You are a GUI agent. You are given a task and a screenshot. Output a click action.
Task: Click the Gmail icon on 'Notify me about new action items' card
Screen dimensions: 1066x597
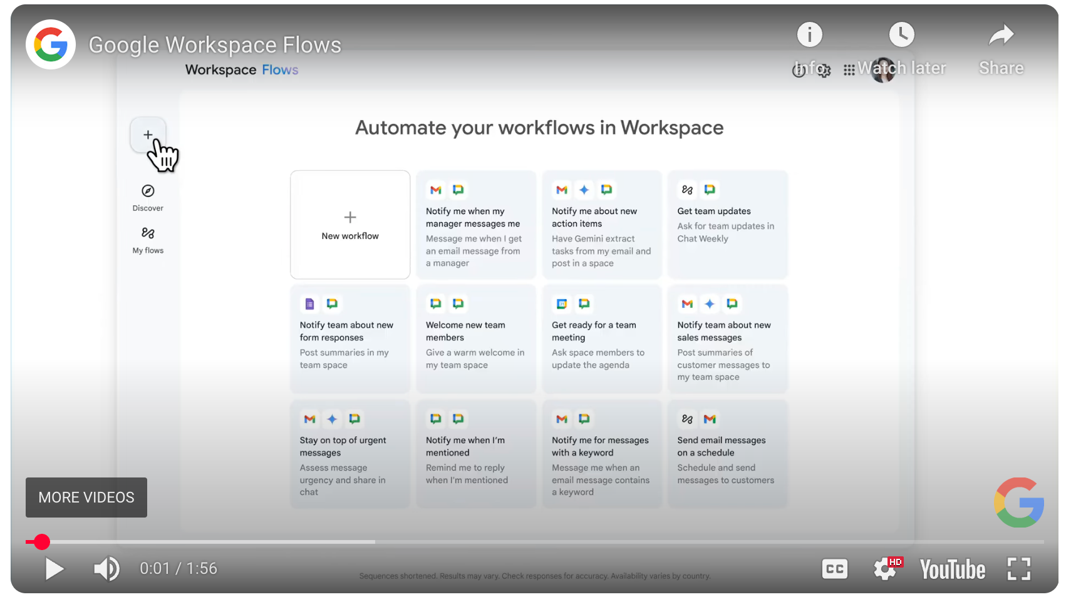point(562,190)
